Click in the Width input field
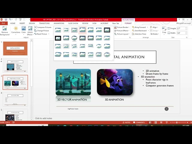 click(181, 33)
